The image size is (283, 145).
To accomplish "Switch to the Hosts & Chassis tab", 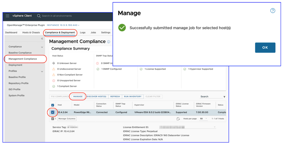I will [x=31, y=33].
